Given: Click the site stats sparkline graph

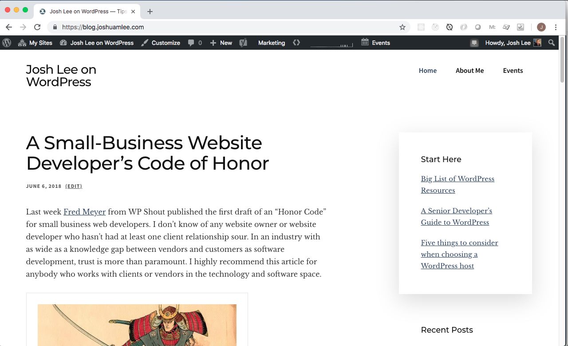Looking at the screenshot, I should pos(331,44).
